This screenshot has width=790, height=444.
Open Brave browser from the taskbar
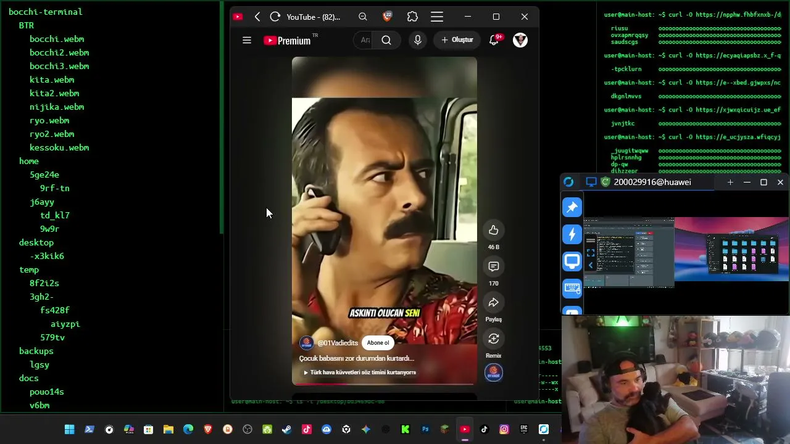pyautogui.click(x=208, y=429)
